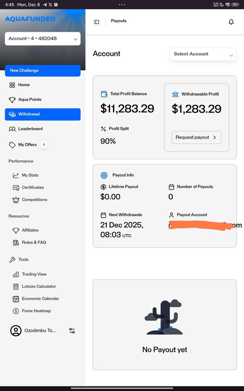Click the Ozodimbu To... username
The width and height of the screenshot is (244, 391).
tap(40, 331)
